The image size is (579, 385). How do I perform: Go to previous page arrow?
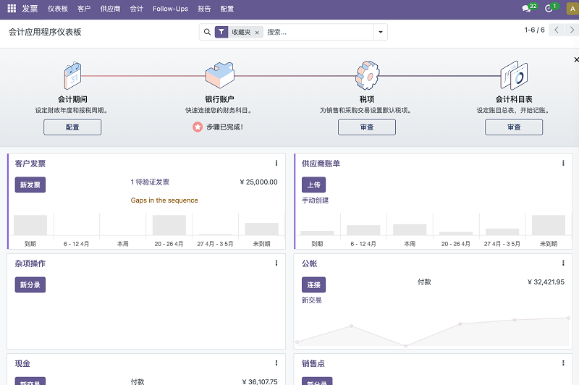(556, 30)
